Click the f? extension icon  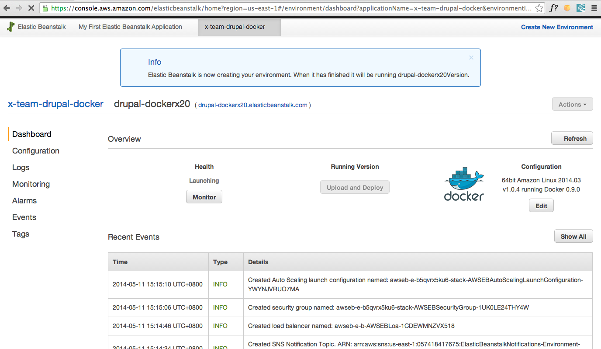click(x=554, y=8)
